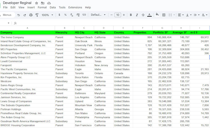Toggle strikethrough formatting
Image resolution: width=210 pixels, height=128 pixels.
(x=143, y=15)
